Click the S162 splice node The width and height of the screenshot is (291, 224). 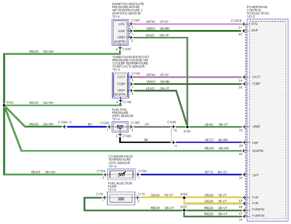tap(4, 105)
